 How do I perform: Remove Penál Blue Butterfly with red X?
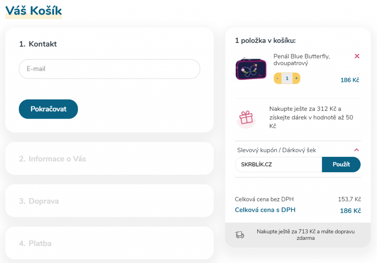[x=357, y=56]
